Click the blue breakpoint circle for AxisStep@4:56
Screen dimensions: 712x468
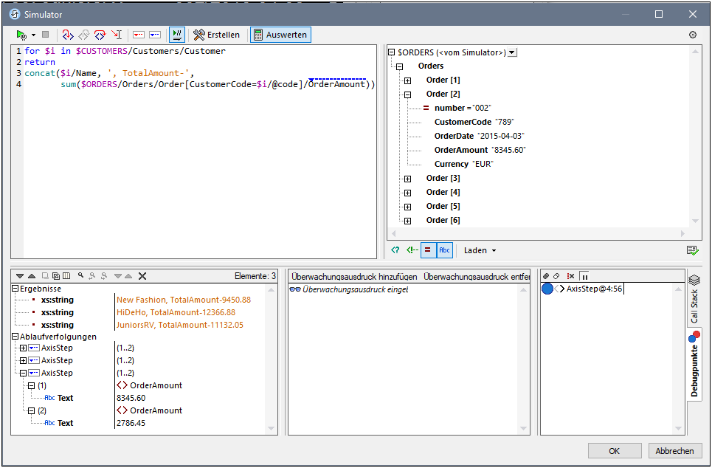[x=547, y=289]
